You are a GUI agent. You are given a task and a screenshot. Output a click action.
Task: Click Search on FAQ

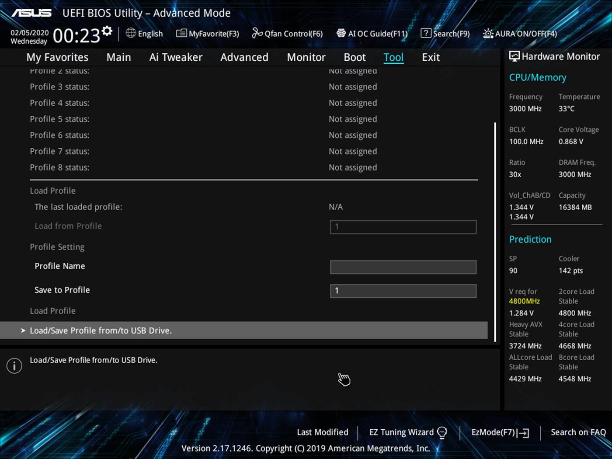[578, 432]
